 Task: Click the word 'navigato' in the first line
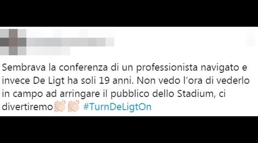(x=220, y=68)
